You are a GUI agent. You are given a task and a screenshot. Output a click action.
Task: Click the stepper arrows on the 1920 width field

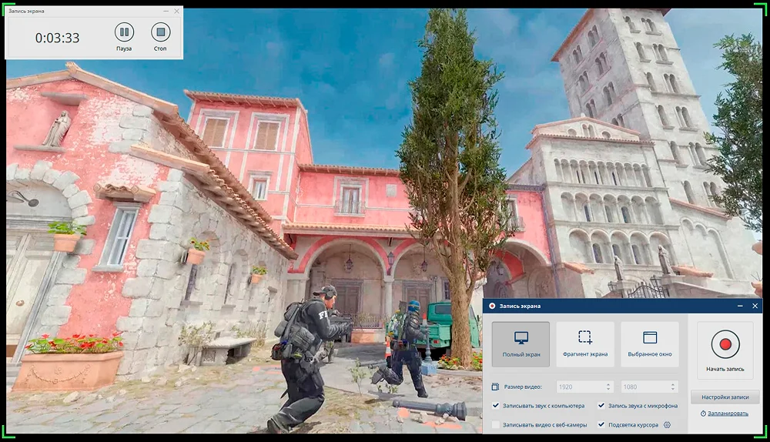[x=608, y=387]
